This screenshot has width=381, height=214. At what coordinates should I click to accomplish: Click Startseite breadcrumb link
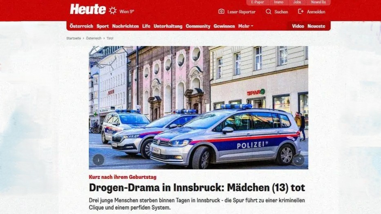tap(74, 38)
